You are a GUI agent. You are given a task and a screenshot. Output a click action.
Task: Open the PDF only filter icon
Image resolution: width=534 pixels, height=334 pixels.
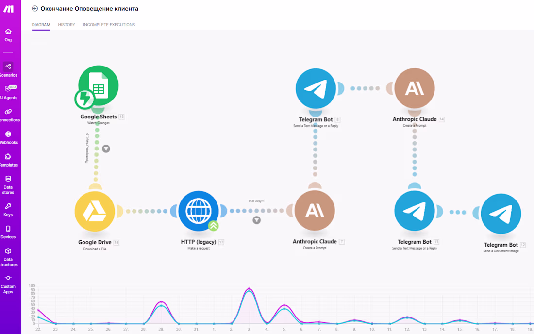(x=256, y=220)
